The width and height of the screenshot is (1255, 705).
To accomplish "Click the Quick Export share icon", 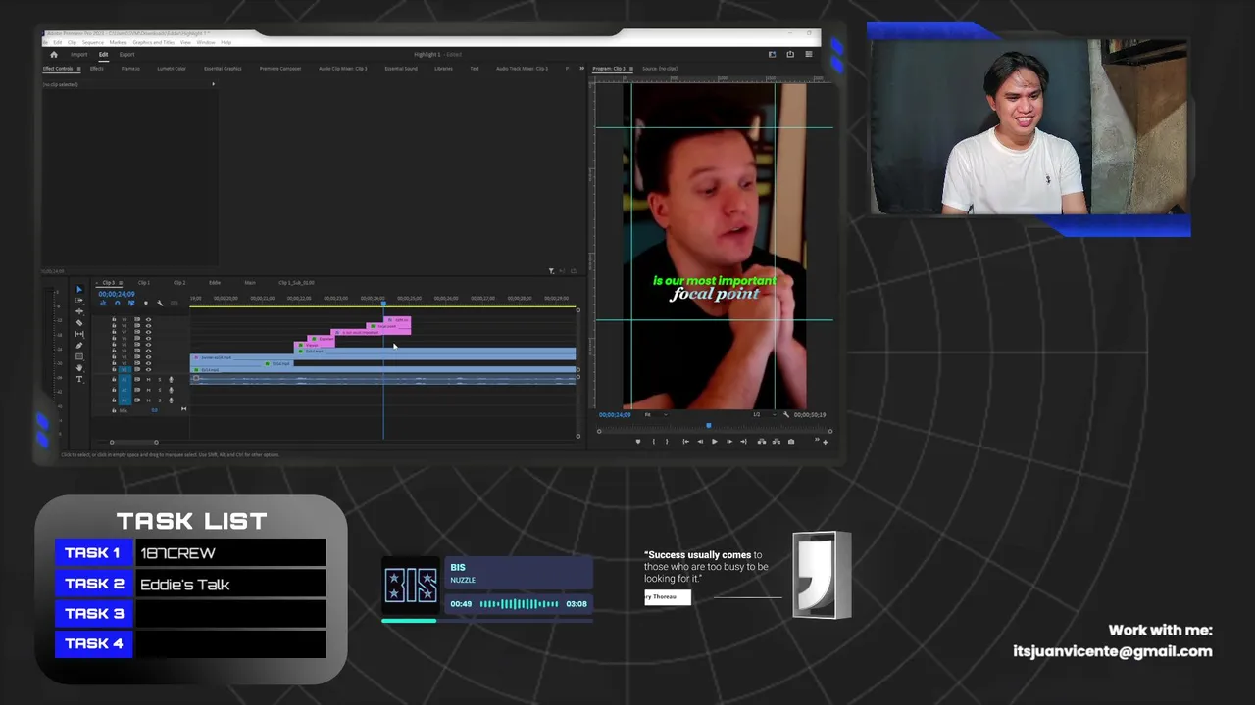I will point(790,54).
